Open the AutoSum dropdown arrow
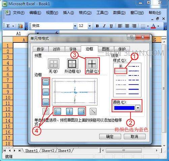169x161 pixels. (13, 26)
